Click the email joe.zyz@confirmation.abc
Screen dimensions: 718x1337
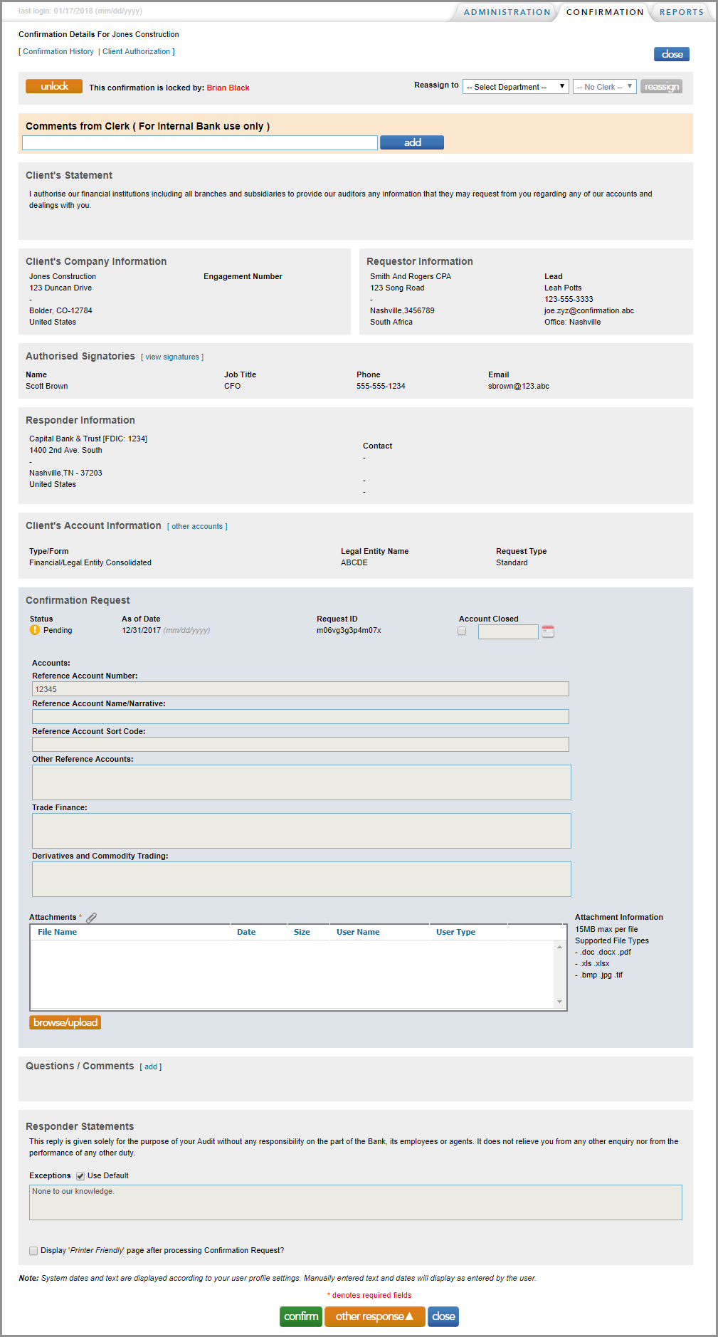tap(589, 311)
